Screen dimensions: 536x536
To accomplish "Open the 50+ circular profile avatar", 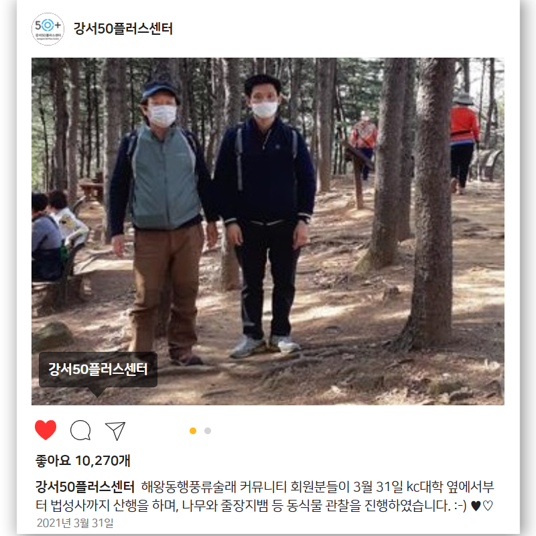I will pos(48,29).
